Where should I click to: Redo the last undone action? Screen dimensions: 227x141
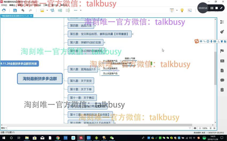[30, 10]
